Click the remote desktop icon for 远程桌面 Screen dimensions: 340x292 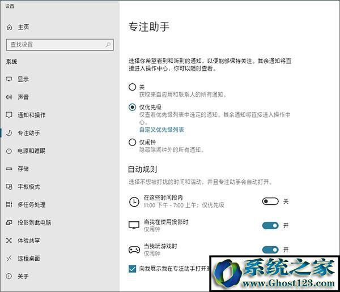(x=9, y=258)
